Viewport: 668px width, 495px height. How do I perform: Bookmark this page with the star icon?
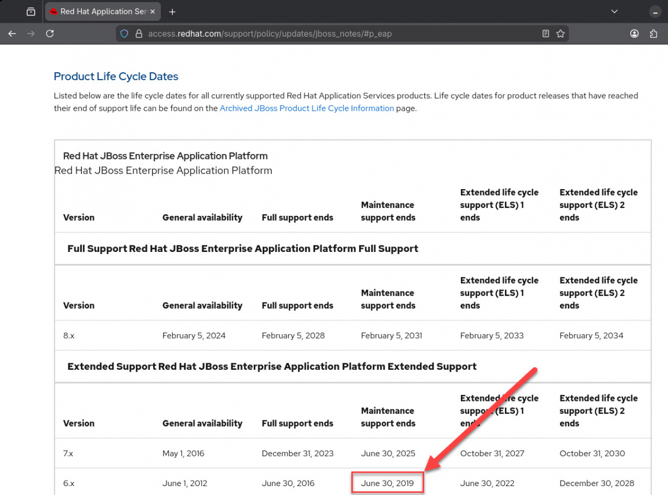[x=561, y=34]
